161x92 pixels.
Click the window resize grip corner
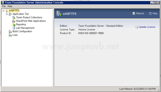click(x=158, y=90)
